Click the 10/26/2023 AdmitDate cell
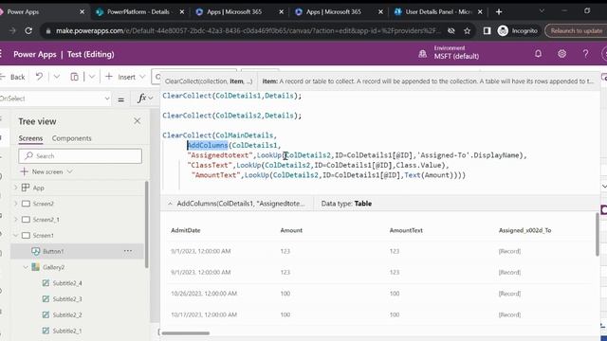 click(204, 294)
